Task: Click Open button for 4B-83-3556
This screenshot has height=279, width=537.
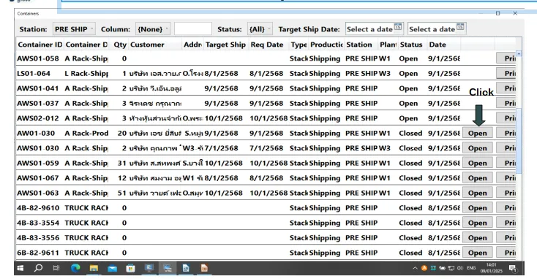Action: click(x=478, y=237)
